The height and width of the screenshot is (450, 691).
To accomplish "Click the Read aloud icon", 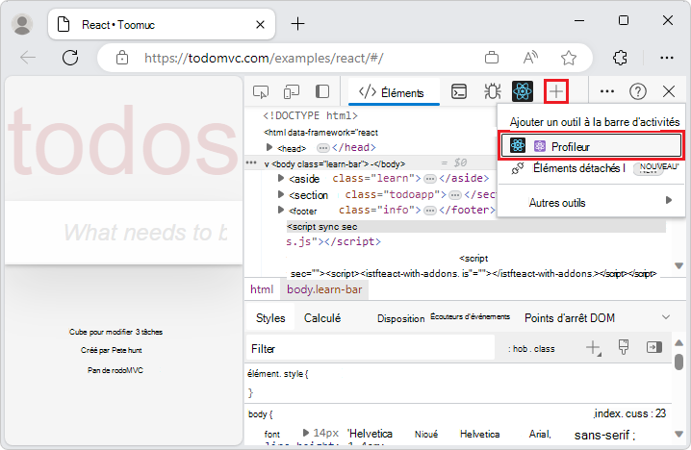I will tap(530, 58).
